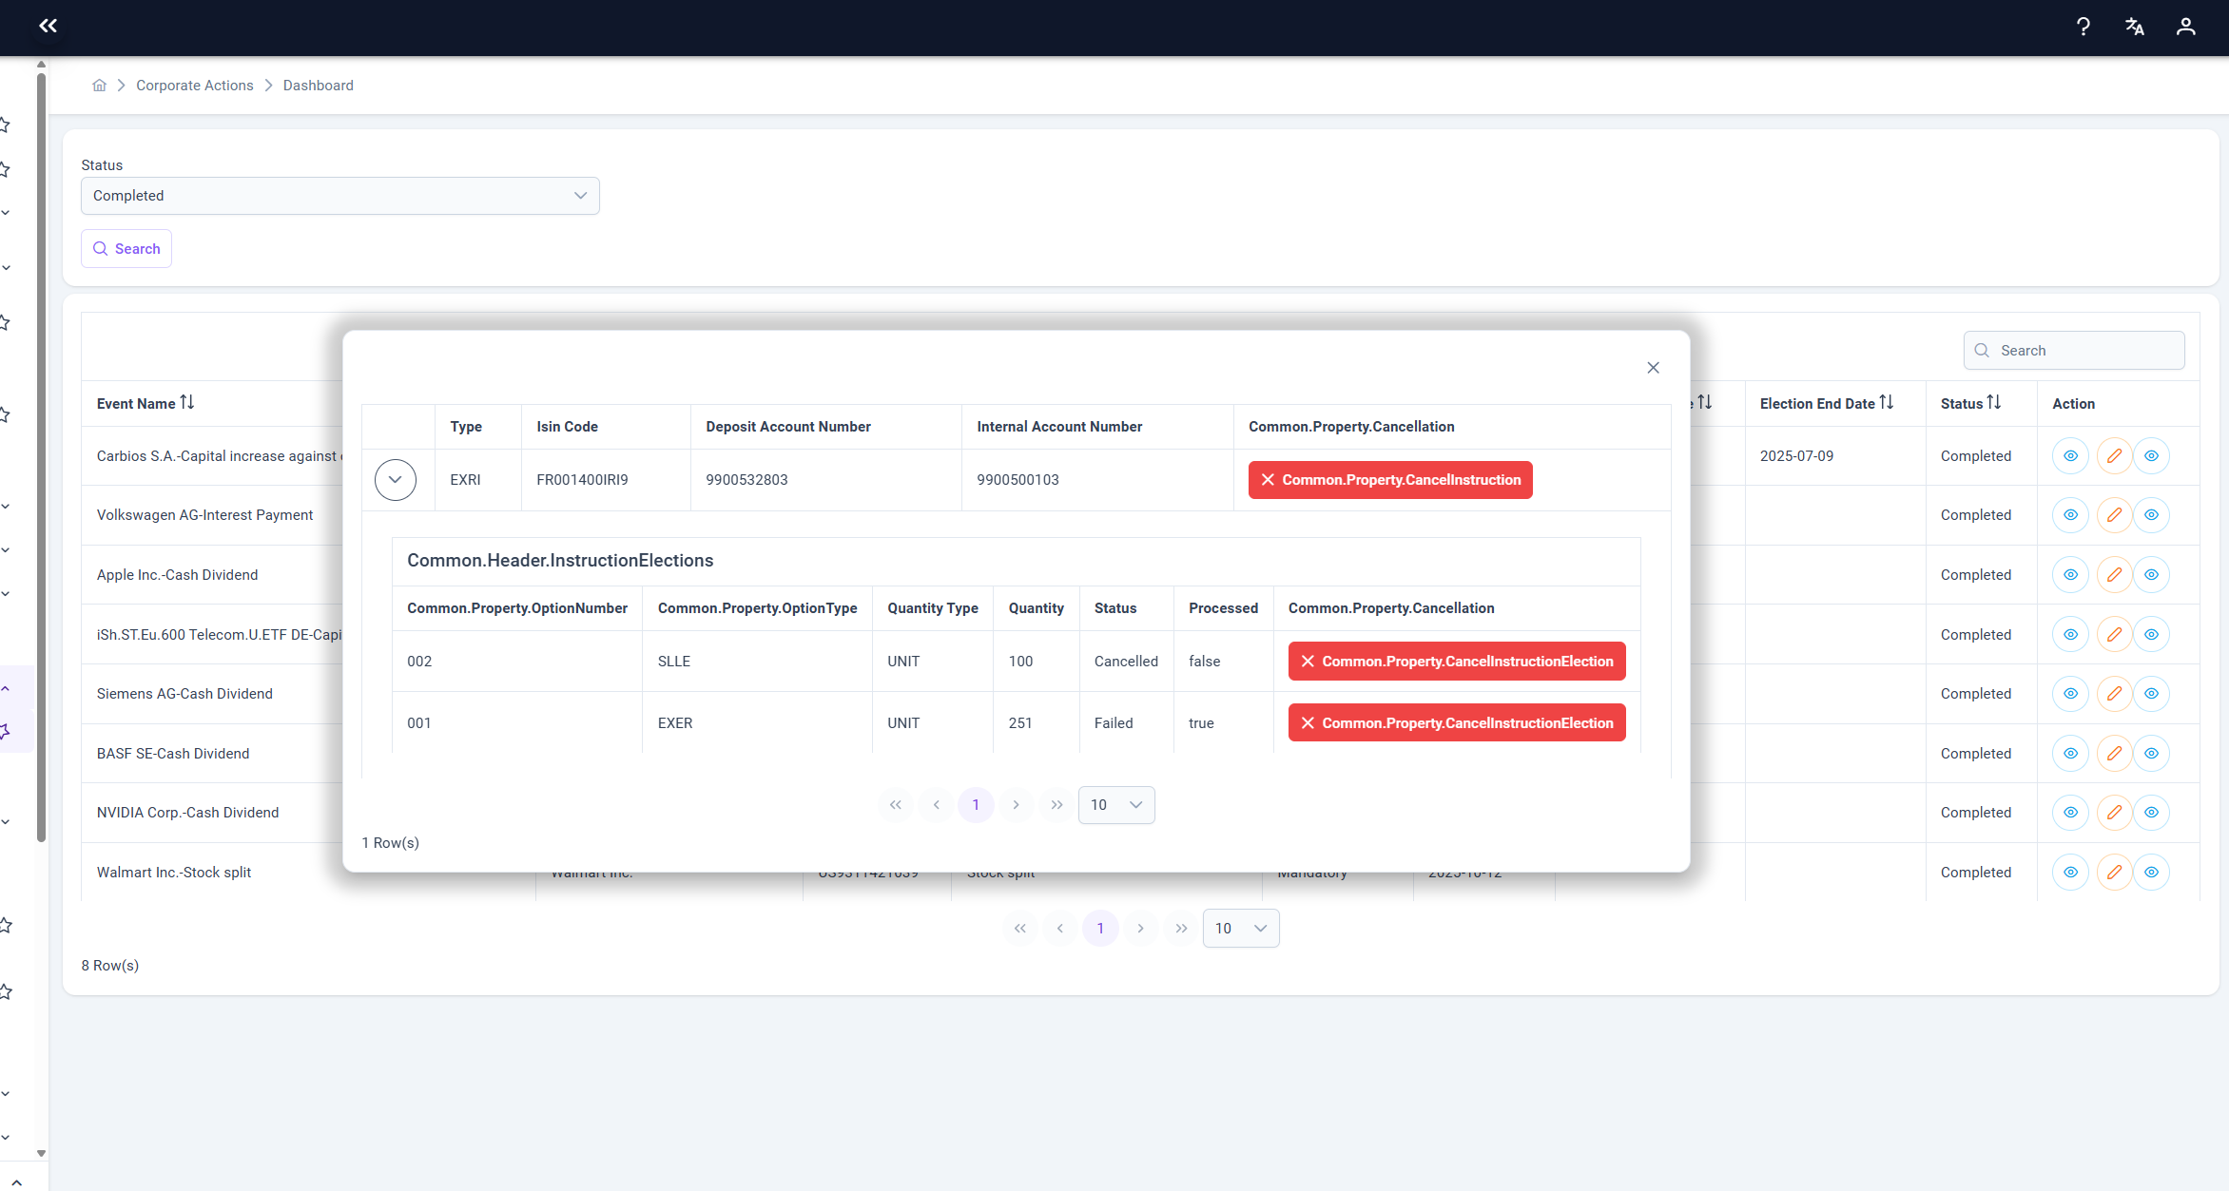
Task: Open second eye icon for NVIDIA row
Action: [2151, 813]
